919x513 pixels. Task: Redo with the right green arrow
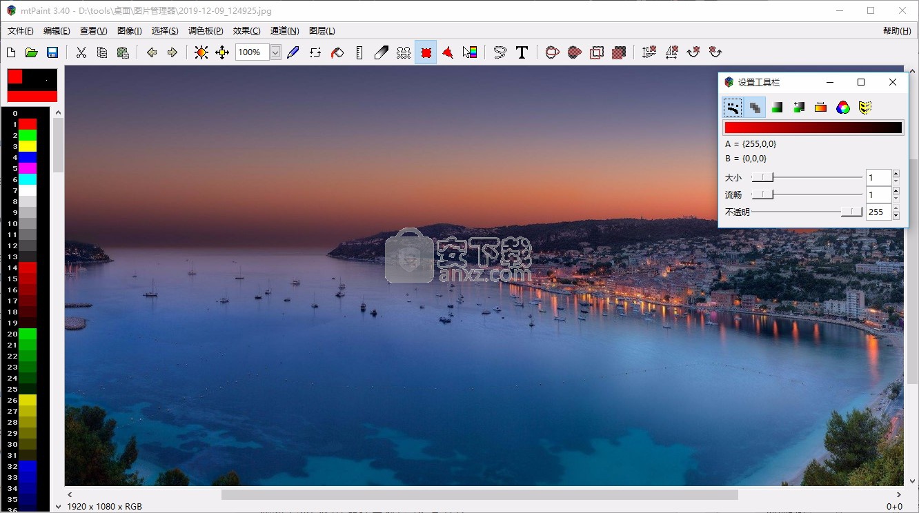[x=172, y=52]
